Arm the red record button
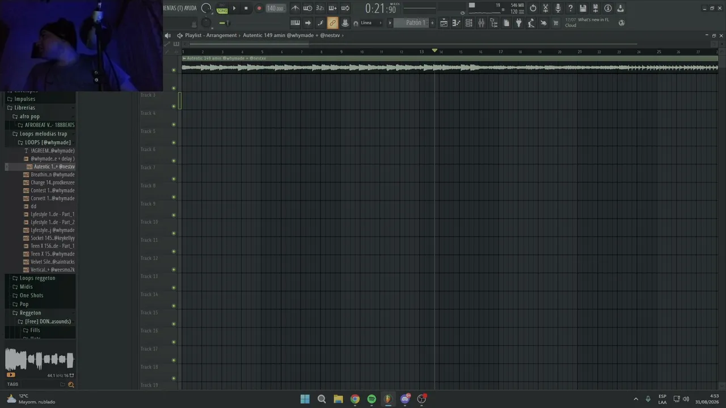The width and height of the screenshot is (726, 408). (259, 8)
